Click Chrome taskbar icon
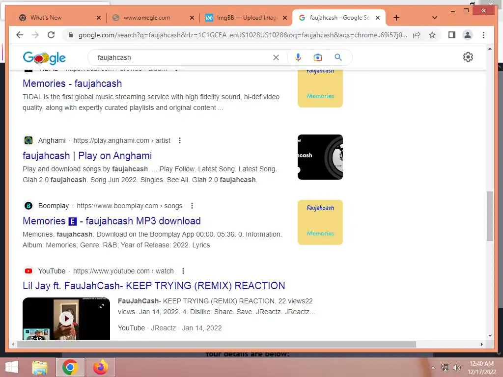 pyautogui.click(x=70, y=367)
